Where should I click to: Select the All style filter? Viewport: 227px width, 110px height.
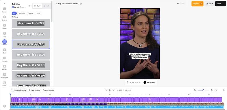coord(14,13)
